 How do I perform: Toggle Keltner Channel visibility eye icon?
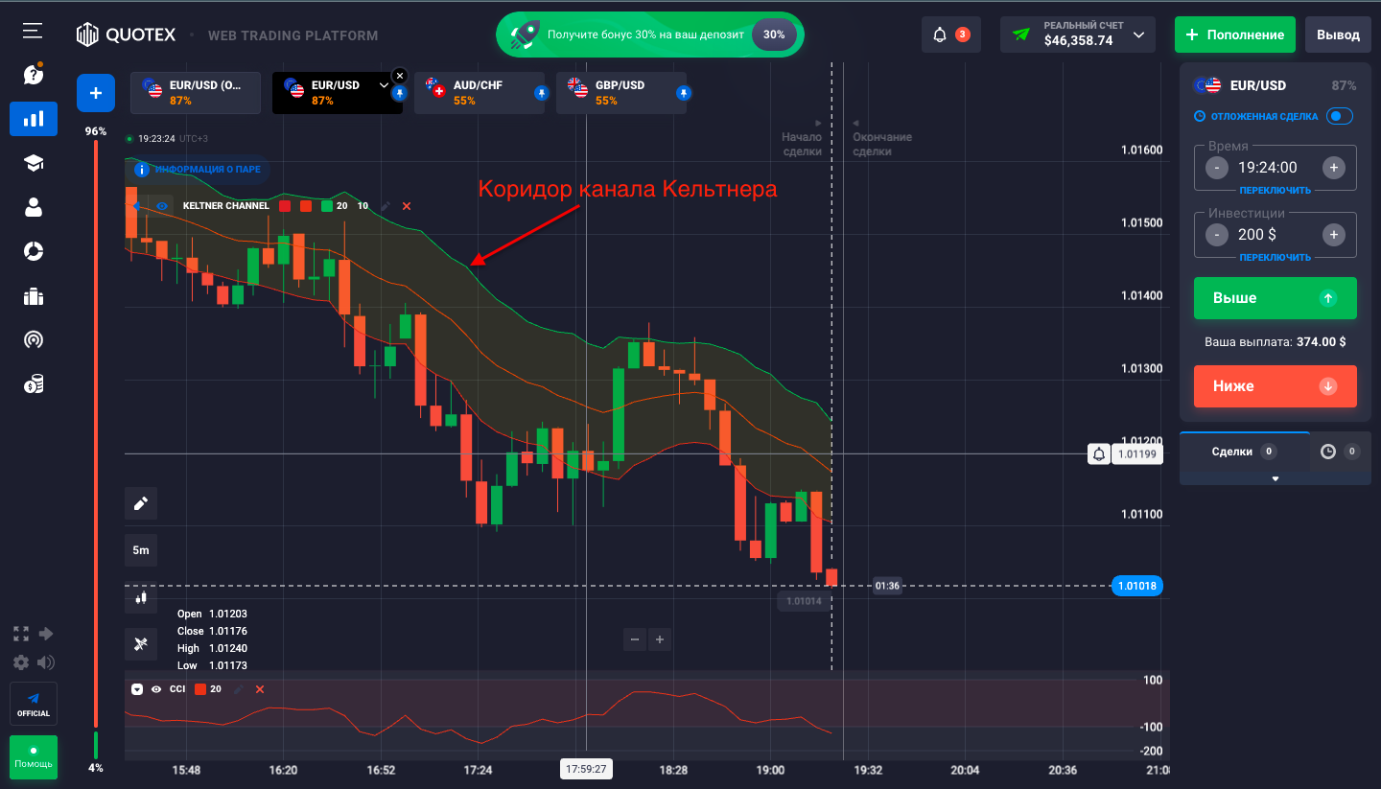click(162, 206)
